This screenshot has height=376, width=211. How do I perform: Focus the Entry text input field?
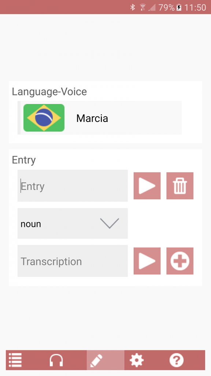(x=73, y=186)
